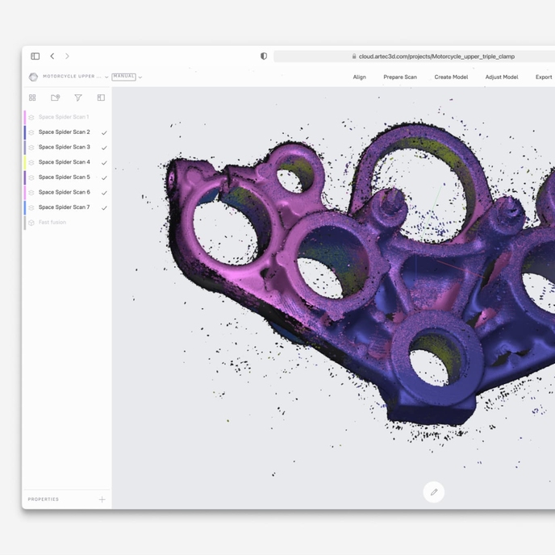The image size is (555, 555).
Task: Click the layer icon of Scan 3
Action: click(x=31, y=148)
